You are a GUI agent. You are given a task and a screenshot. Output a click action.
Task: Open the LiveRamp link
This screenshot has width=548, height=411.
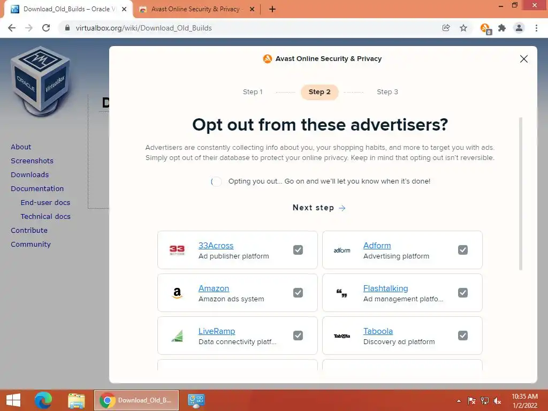pyautogui.click(x=217, y=331)
